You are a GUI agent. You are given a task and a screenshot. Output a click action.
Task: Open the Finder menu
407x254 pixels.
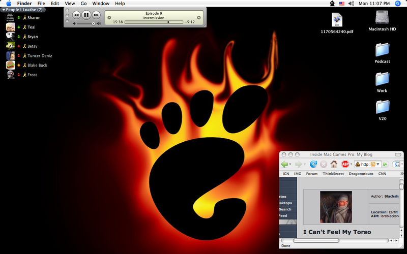pyautogui.click(x=24, y=4)
